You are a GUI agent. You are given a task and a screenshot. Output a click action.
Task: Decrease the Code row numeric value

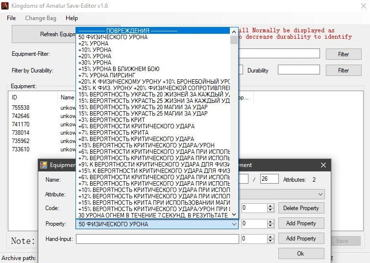271,210
